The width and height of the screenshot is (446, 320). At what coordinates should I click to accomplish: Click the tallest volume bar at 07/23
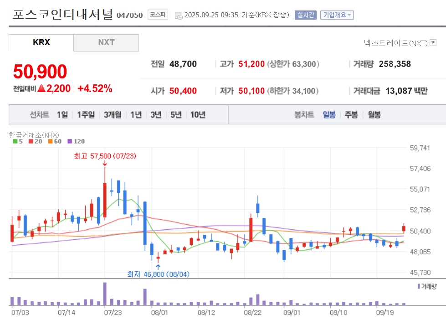[x=105, y=294]
